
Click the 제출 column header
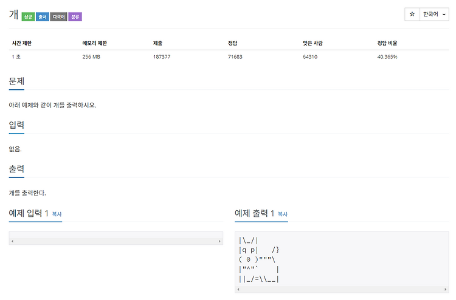(x=157, y=43)
